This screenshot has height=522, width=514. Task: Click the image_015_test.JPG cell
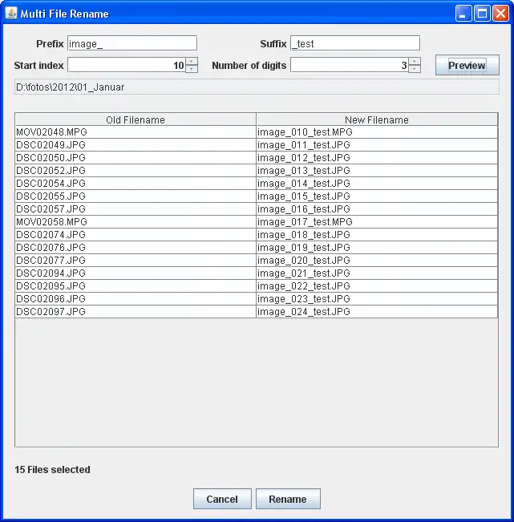[x=377, y=196]
